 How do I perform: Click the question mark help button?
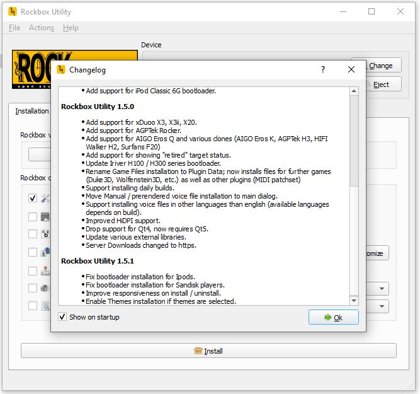pos(323,69)
